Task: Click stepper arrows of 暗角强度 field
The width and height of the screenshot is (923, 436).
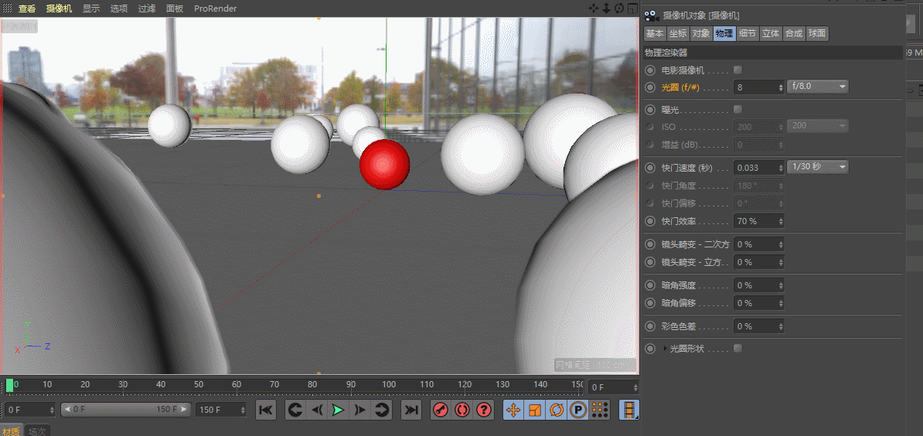Action: [781, 285]
